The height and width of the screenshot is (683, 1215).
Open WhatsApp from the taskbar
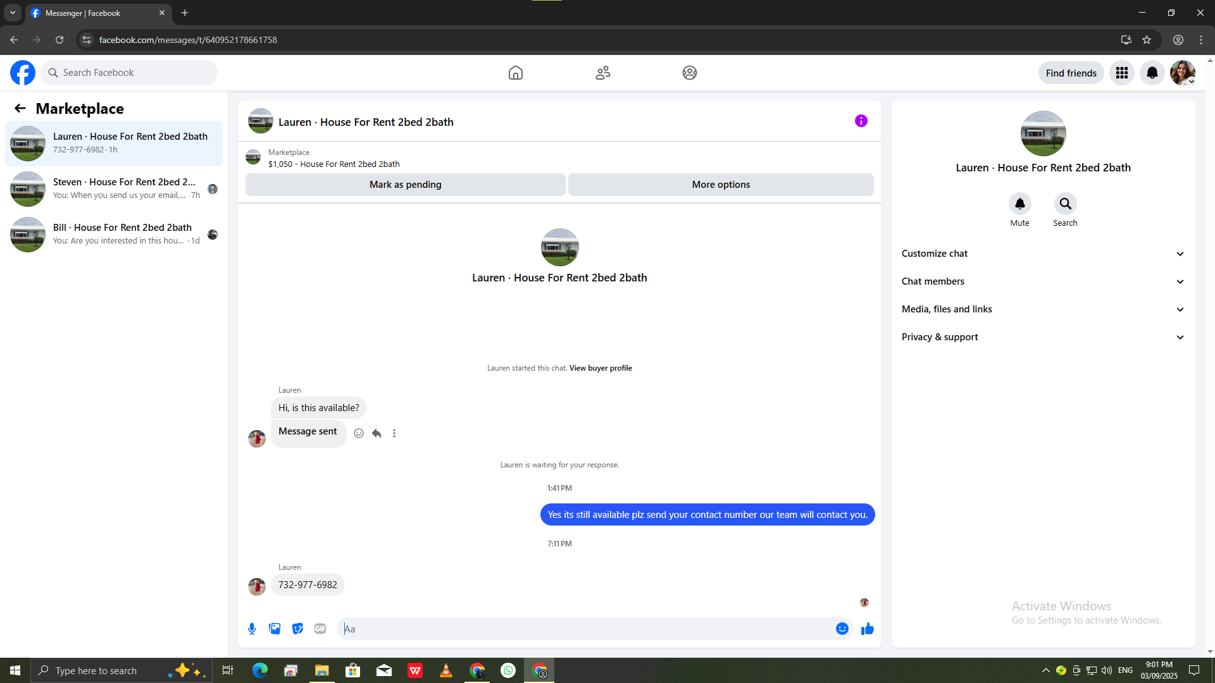[508, 670]
